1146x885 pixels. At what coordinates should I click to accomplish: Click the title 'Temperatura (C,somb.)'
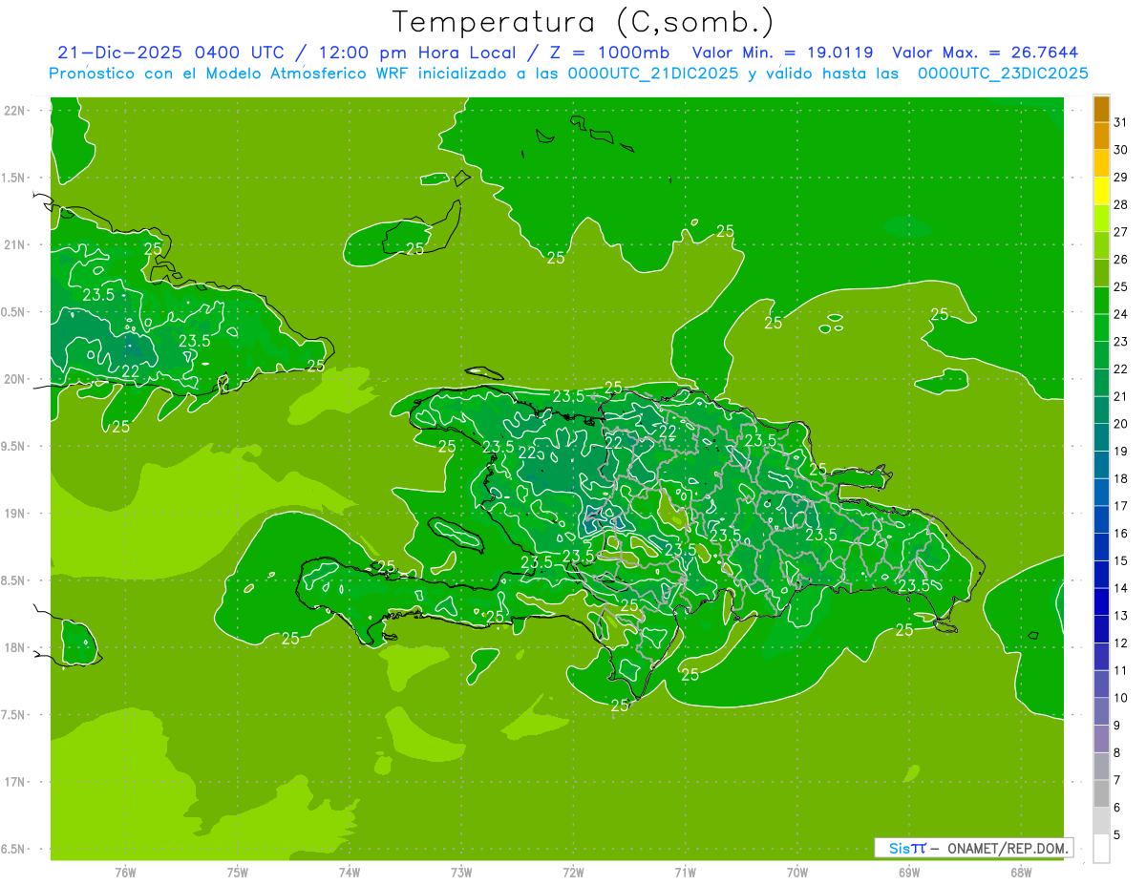584,22
